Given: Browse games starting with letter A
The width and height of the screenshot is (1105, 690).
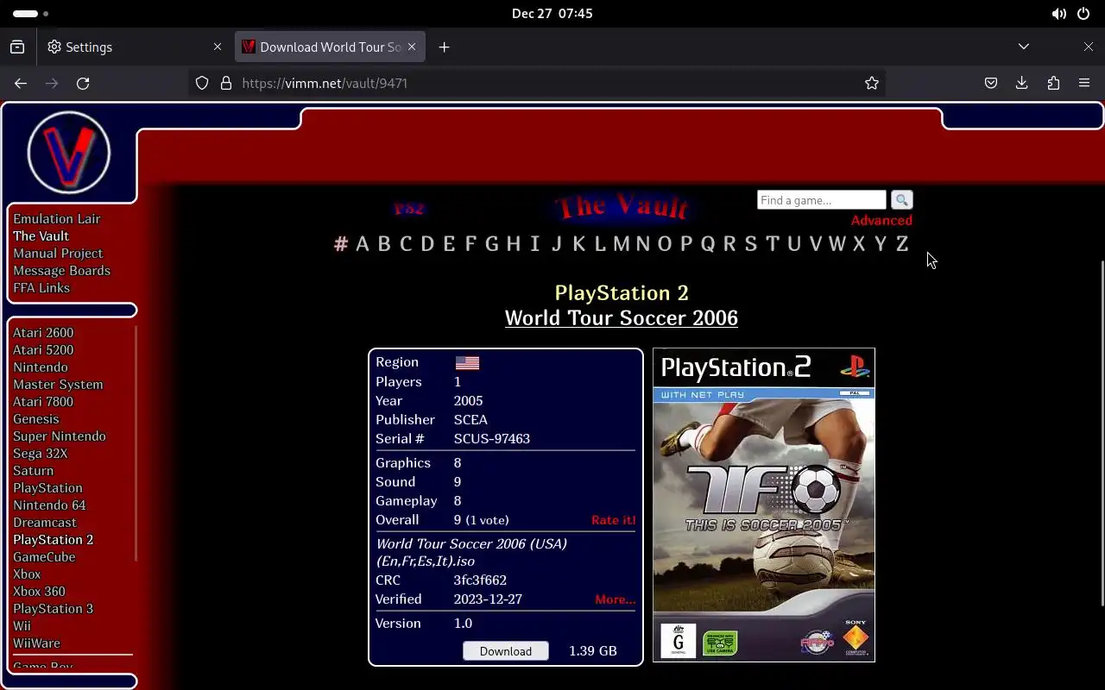Looking at the screenshot, I should 363,244.
